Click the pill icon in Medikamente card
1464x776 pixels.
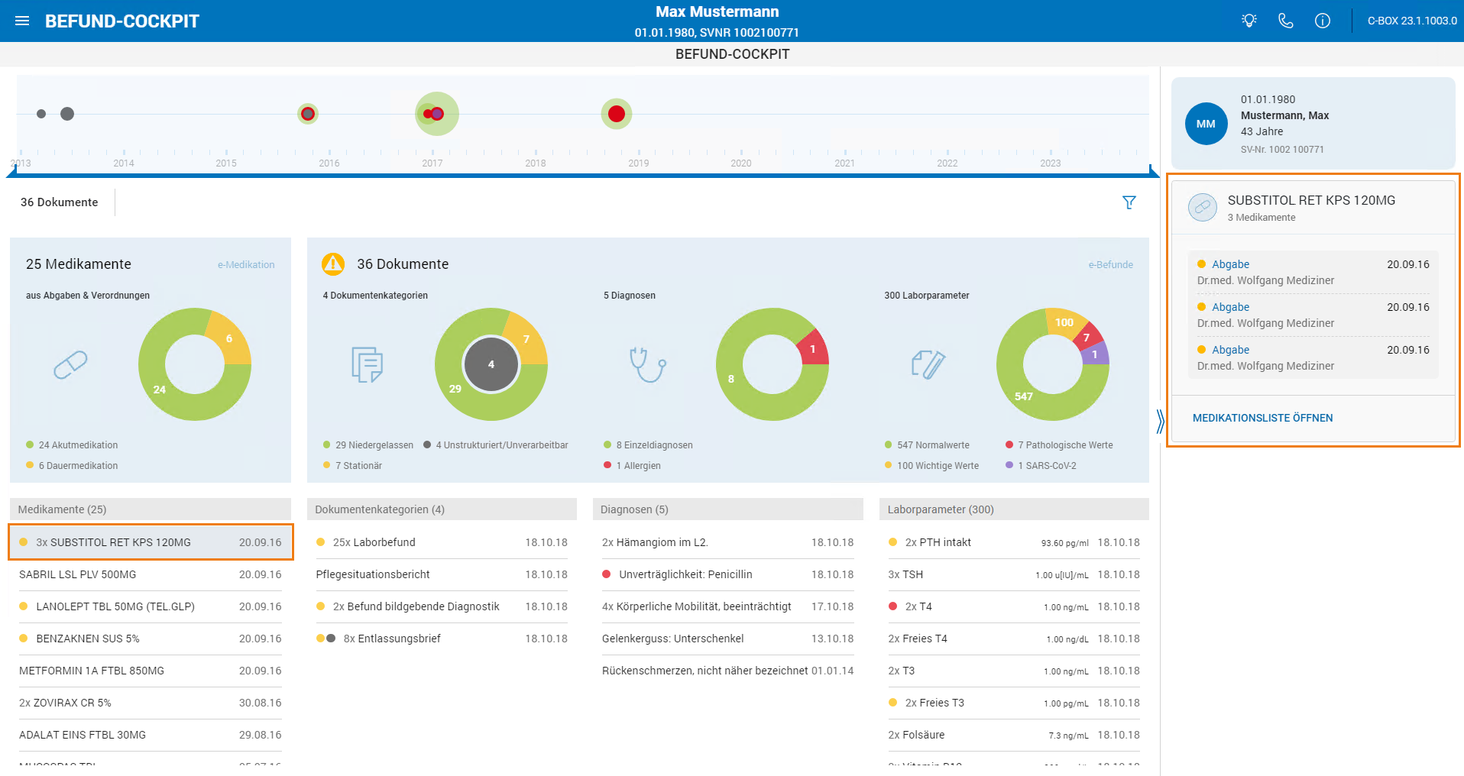pyautogui.click(x=70, y=364)
